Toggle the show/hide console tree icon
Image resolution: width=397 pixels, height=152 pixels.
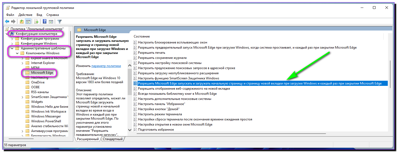pos(28,21)
